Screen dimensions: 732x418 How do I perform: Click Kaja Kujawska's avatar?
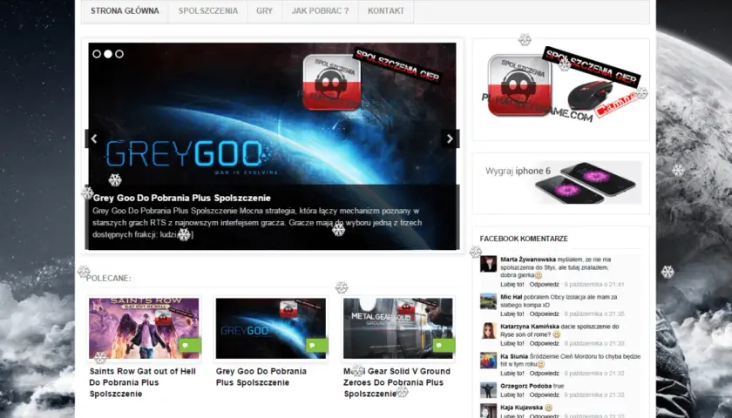coord(488,411)
